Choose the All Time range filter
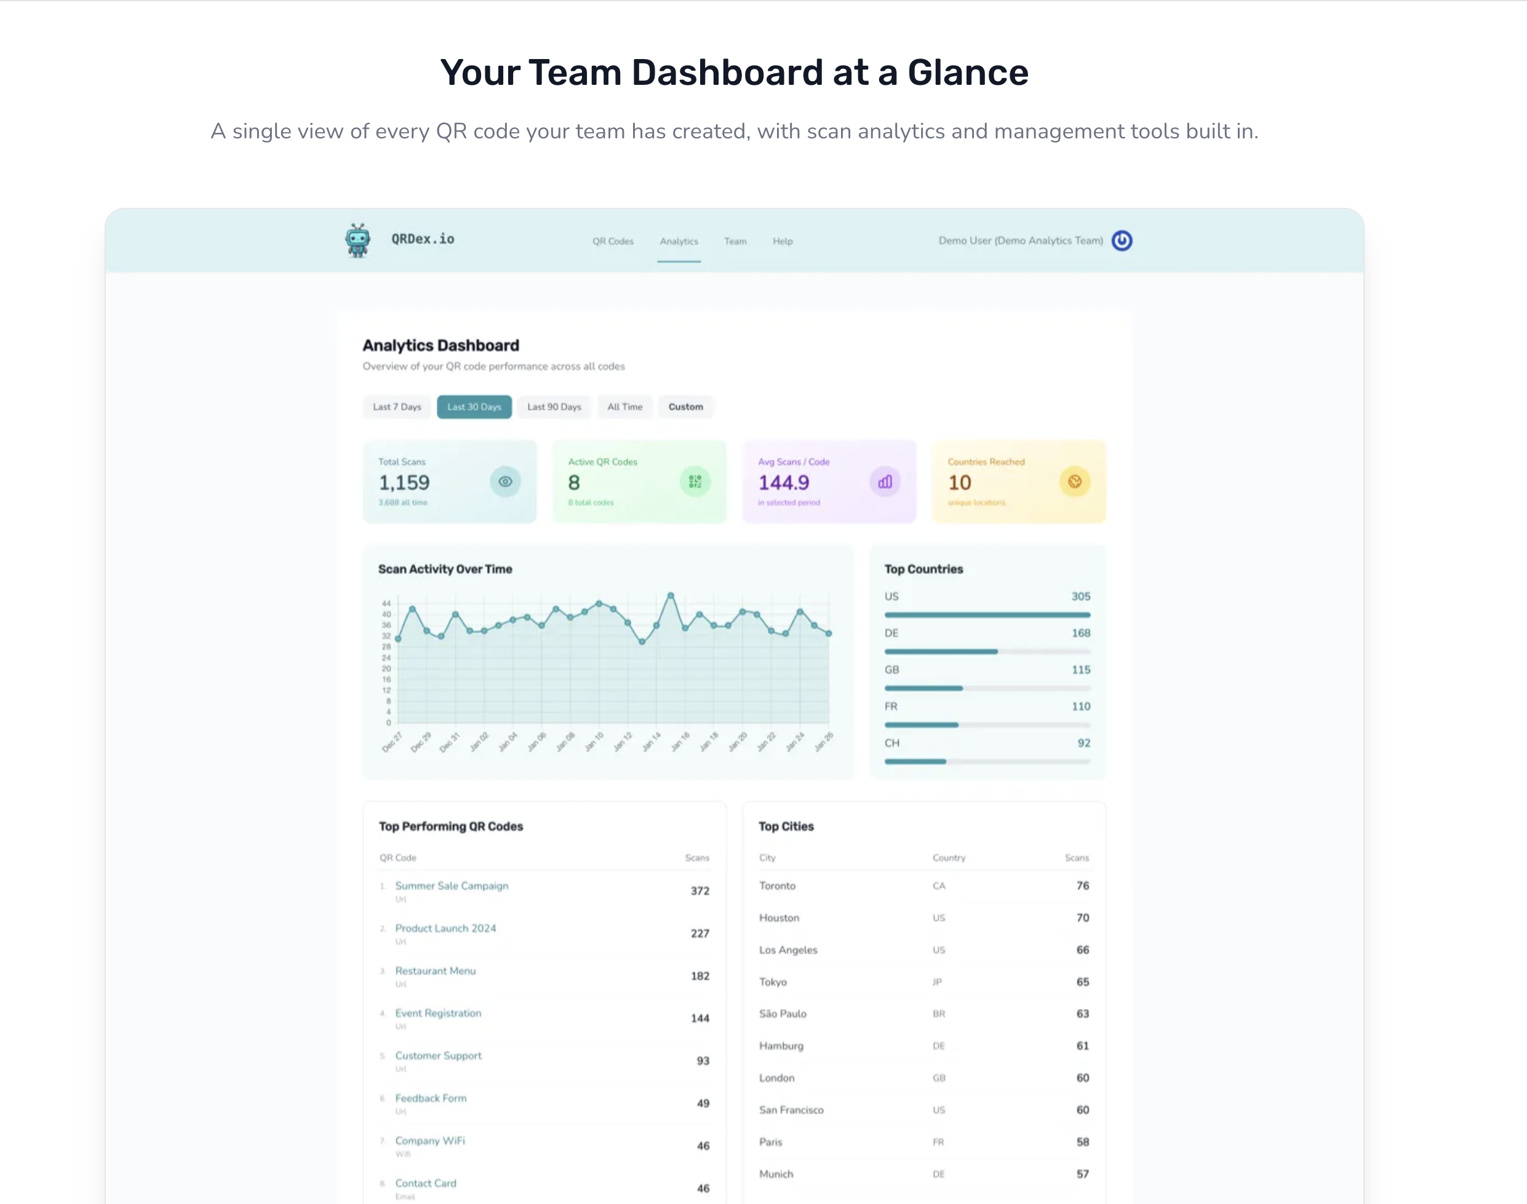The width and height of the screenshot is (1527, 1204). 625,408
